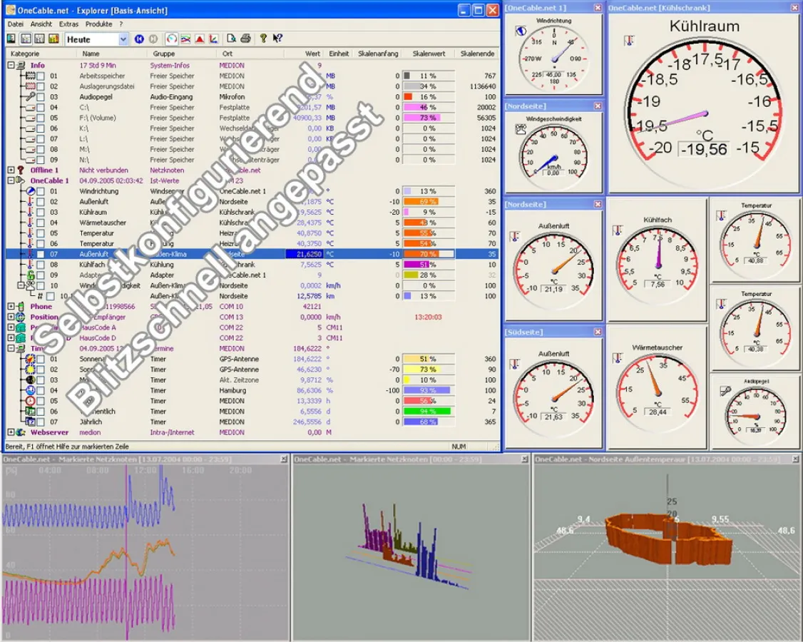Screen dimensions: 803x642
Task: Select the line chart toolbar icon
Action: (x=186, y=39)
